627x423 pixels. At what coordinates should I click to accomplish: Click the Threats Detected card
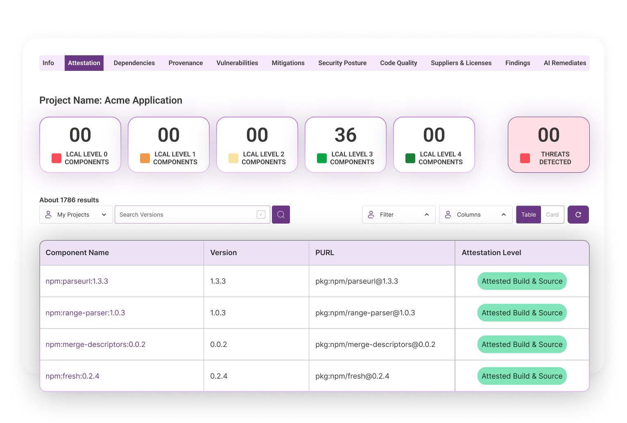coord(549,145)
